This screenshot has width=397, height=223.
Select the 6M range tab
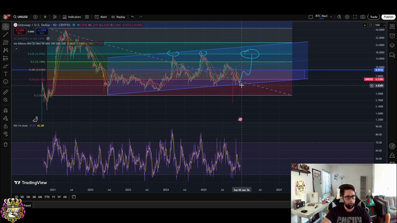tap(40, 197)
